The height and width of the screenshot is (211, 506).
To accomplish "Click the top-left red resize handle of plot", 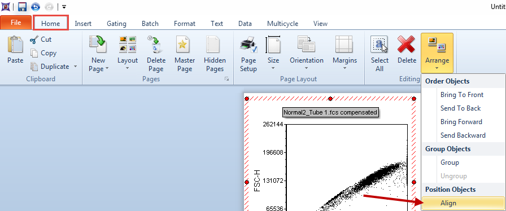I will click(247, 98).
